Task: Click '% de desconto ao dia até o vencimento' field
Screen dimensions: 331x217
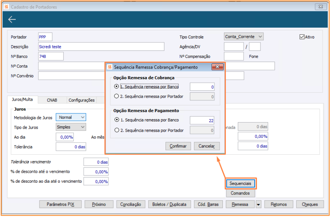Action: click(x=96, y=181)
